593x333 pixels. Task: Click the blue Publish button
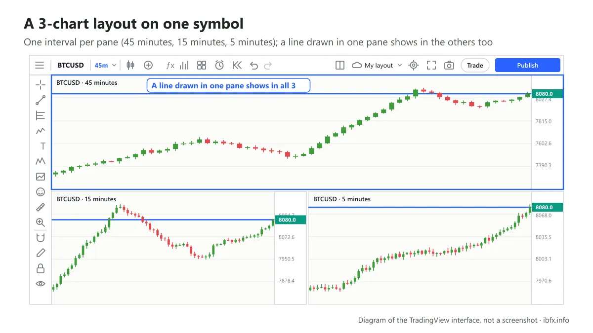coord(528,65)
